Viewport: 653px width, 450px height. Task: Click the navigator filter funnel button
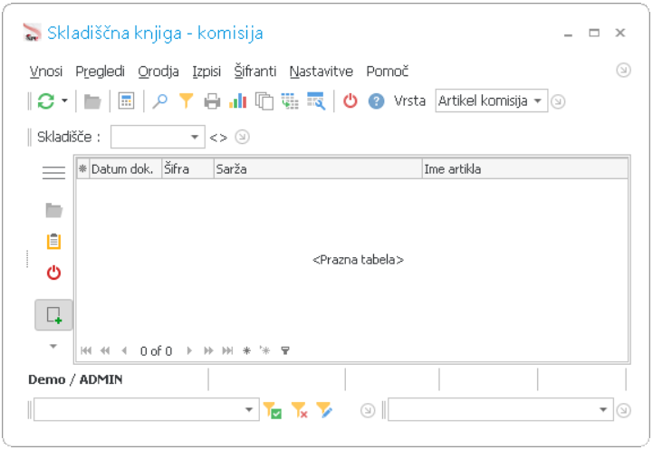point(285,350)
